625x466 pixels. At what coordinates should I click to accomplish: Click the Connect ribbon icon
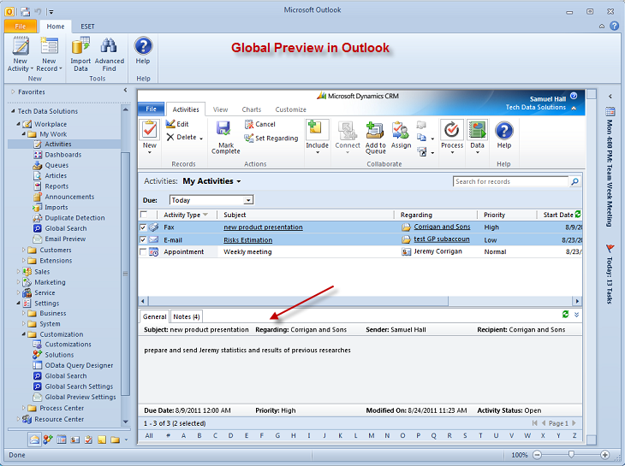[348, 130]
